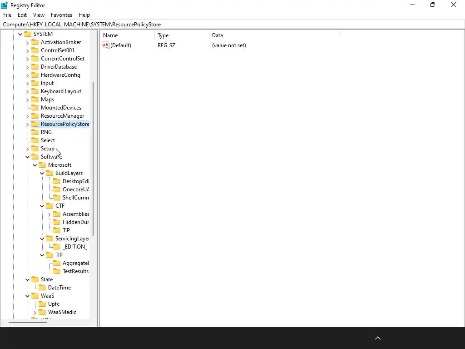The image size is (465, 349).
Task: Click the Input folder icon
Action: tap(35, 83)
